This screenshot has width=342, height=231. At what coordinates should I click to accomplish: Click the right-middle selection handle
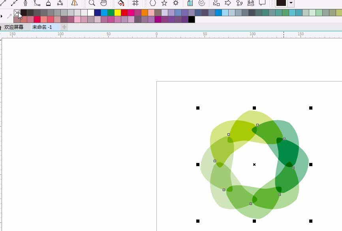311,165
